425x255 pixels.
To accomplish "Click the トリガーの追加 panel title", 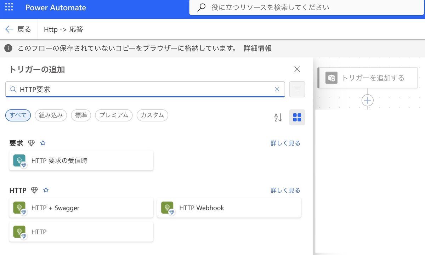I will 37,69.
